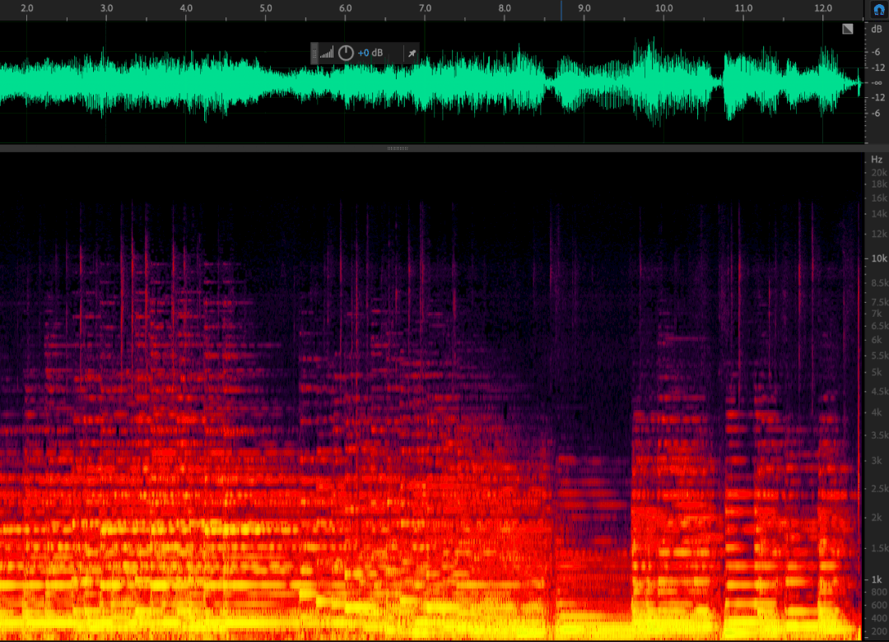
Task: Click the 4.0 mark on time ruler
Action: pos(186,8)
